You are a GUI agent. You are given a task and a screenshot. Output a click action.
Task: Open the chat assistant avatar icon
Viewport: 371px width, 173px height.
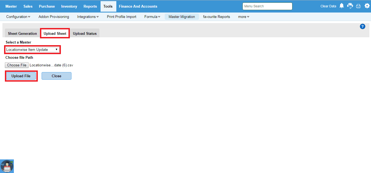[7, 166]
